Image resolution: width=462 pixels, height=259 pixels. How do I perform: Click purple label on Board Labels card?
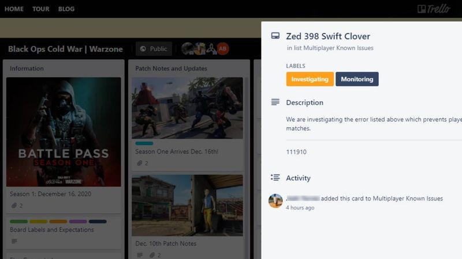[x=78, y=222]
